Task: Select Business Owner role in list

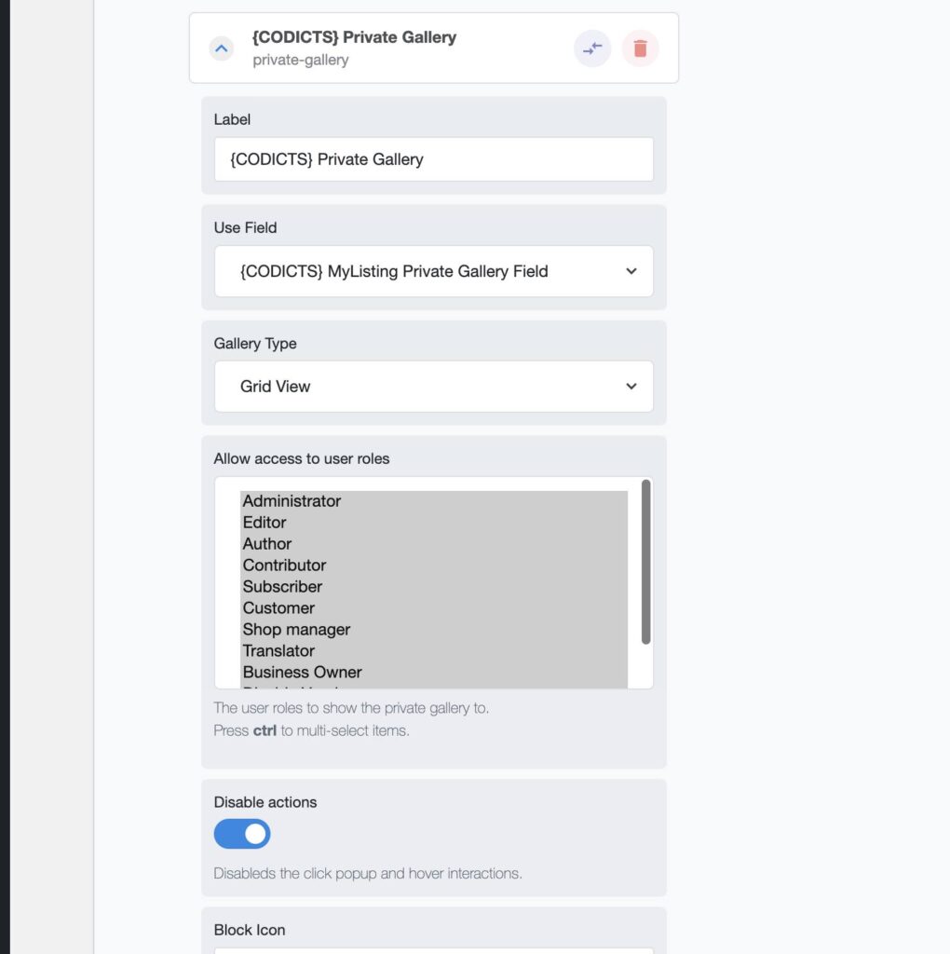Action: [434, 673]
